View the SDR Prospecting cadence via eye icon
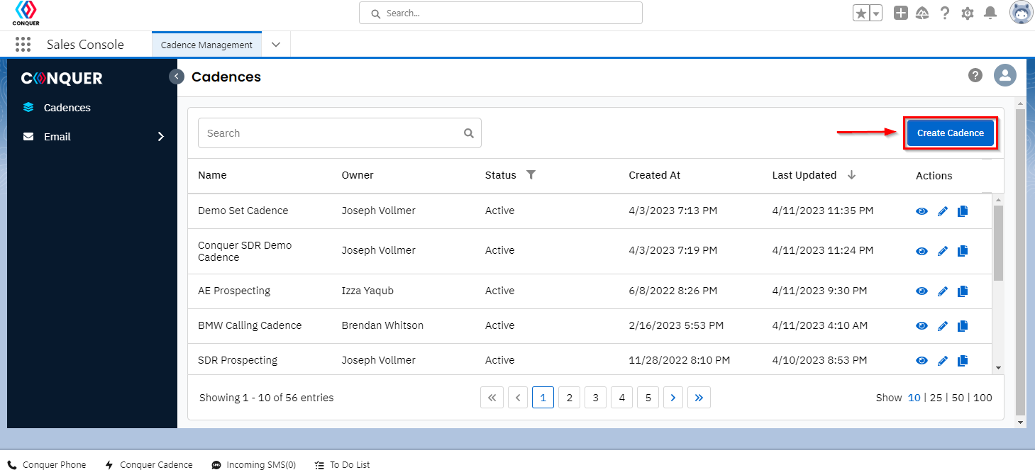Image resolution: width=1035 pixels, height=470 pixels. coord(921,361)
